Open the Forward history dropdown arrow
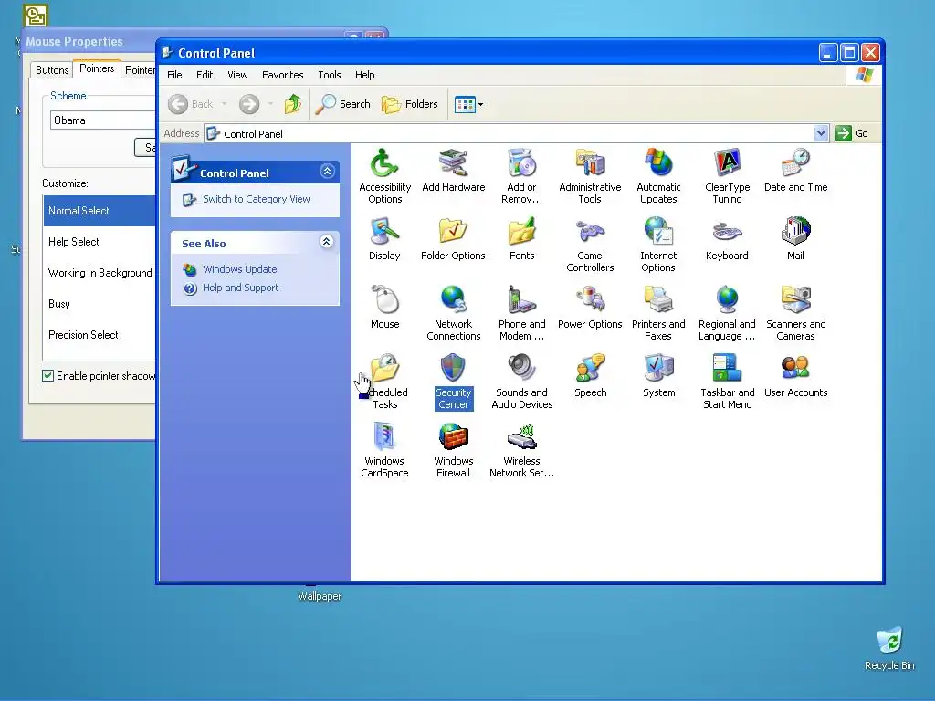Image resolution: width=935 pixels, height=701 pixels. coord(270,104)
